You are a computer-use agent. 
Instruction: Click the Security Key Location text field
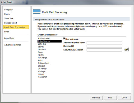(x=104, y=50)
